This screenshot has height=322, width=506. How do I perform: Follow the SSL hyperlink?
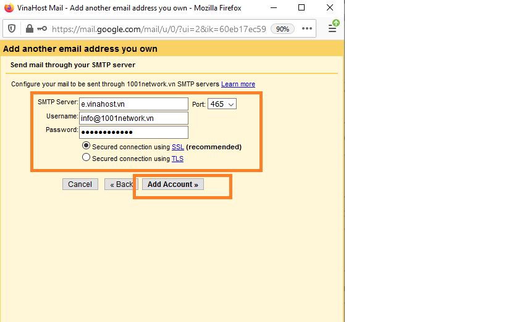point(178,147)
